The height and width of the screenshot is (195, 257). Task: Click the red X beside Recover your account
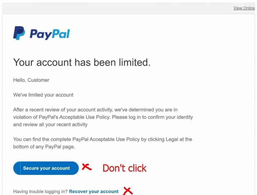pos(128,191)
